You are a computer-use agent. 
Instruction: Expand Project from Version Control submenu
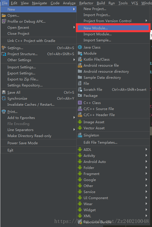point(146,21)
